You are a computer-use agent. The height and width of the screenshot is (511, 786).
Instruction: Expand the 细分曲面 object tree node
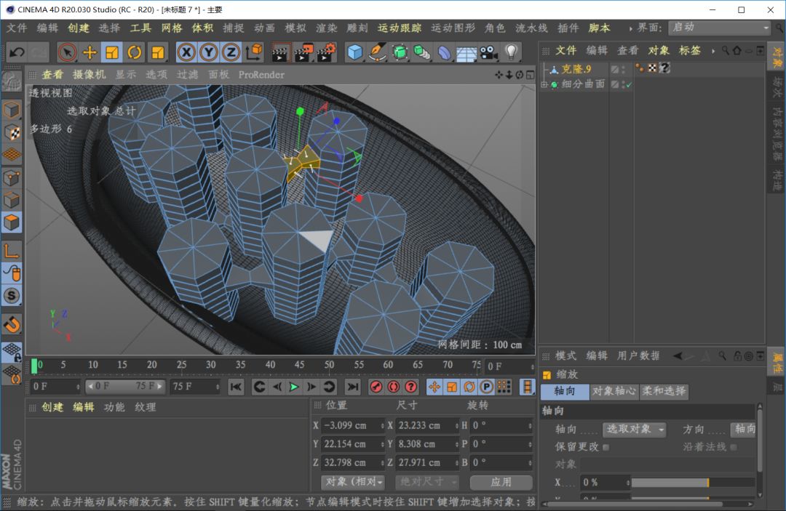pos(544,85)
